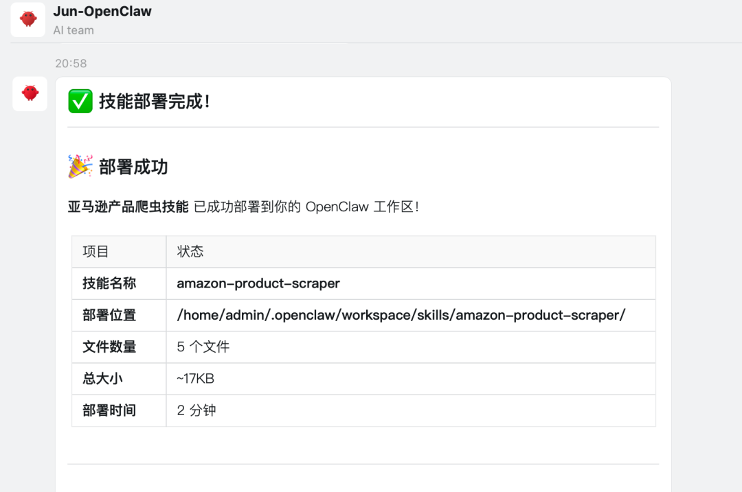Select the deployment path /home/admin/.openclaw/workspace/skills/
The image size is (742, 492).
(401, 315)
